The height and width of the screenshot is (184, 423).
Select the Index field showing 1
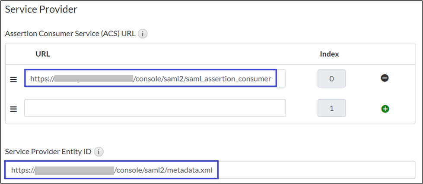coord(331,108)
